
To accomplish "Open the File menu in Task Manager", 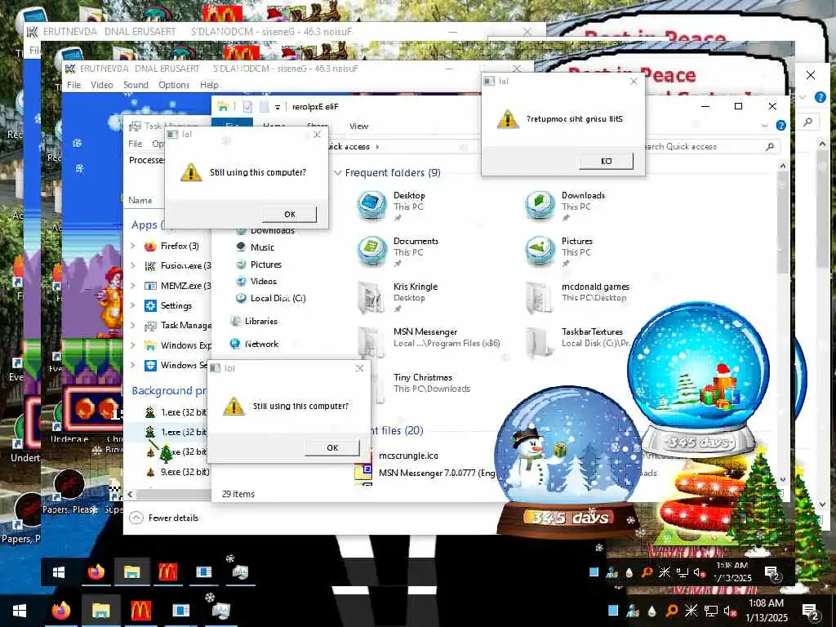I will (x=135, y=144).
